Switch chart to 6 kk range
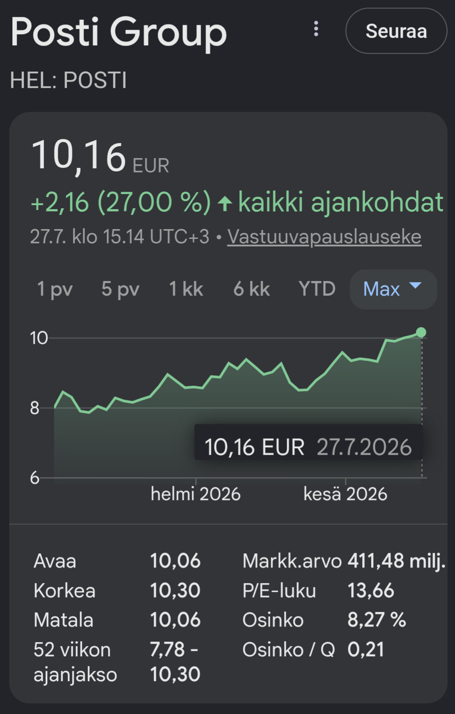455x714 pixels. click(252, 289)
